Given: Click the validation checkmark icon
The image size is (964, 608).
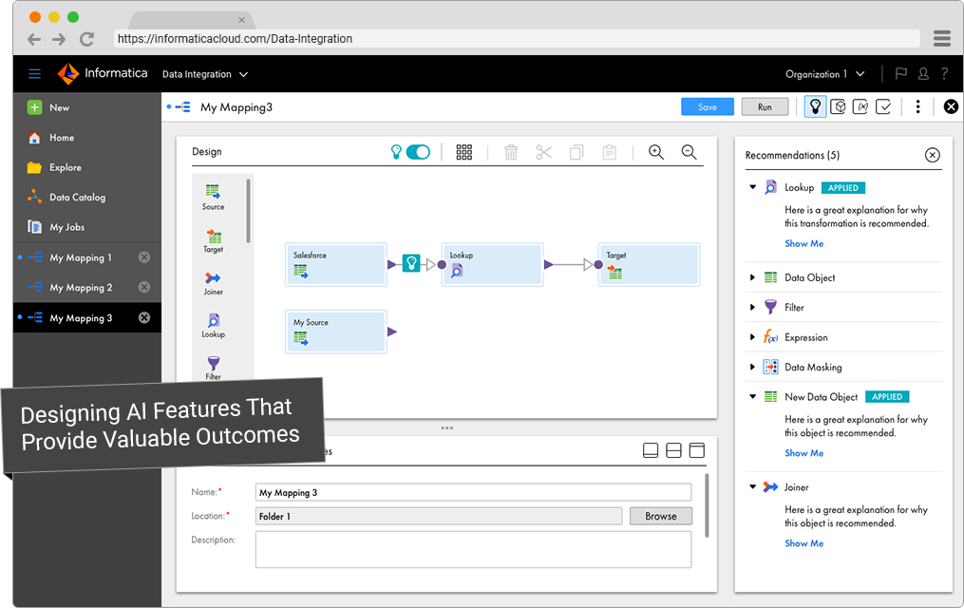Looking at the screenshot, I should tap(883, 107).
